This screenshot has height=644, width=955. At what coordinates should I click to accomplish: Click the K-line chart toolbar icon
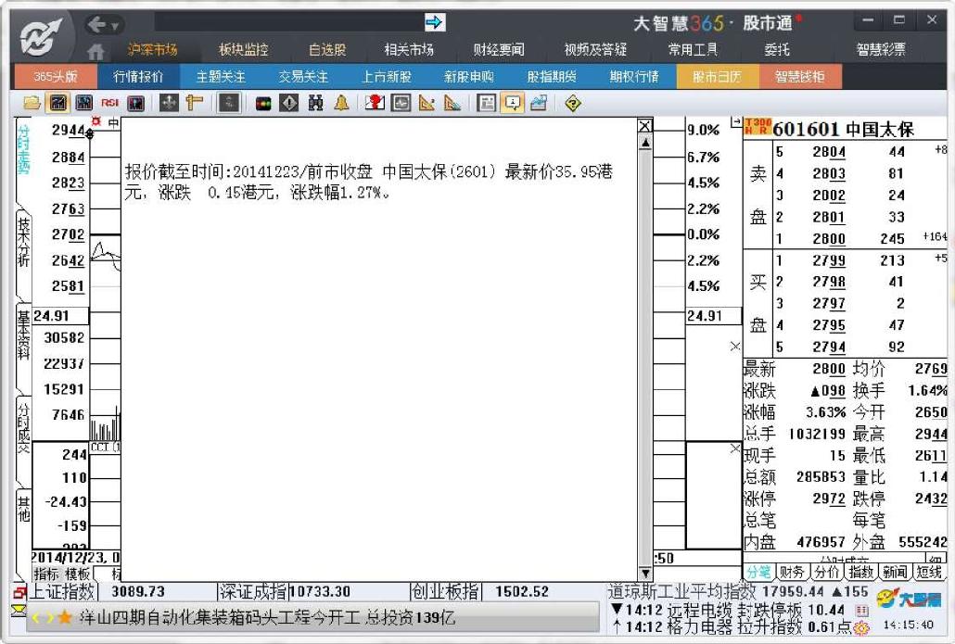[83, 103]
